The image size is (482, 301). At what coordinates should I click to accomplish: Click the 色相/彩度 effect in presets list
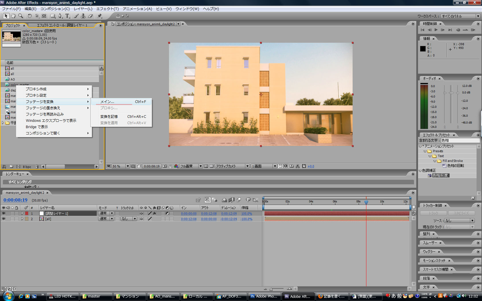pyautogui.click(x=440, y=175)
